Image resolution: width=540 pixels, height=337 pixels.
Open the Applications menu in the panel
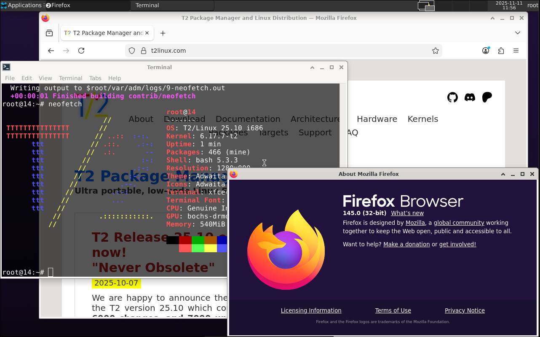pos(21,5)
